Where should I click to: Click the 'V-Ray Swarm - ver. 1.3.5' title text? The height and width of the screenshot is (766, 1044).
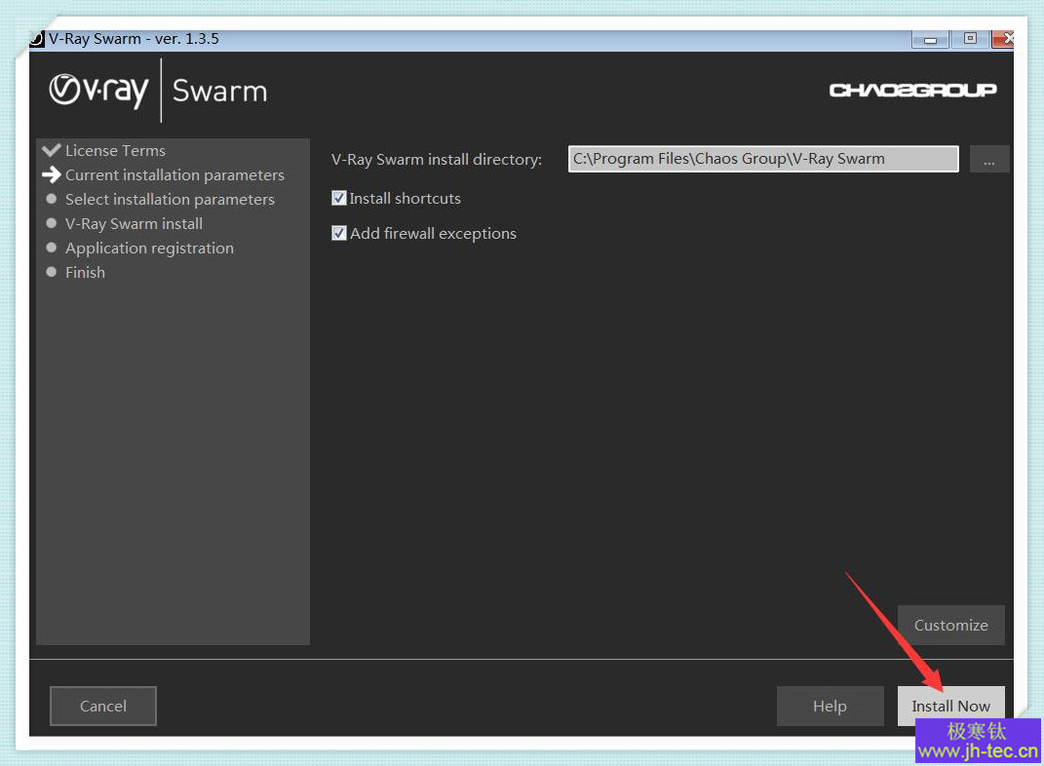point(134,39)
